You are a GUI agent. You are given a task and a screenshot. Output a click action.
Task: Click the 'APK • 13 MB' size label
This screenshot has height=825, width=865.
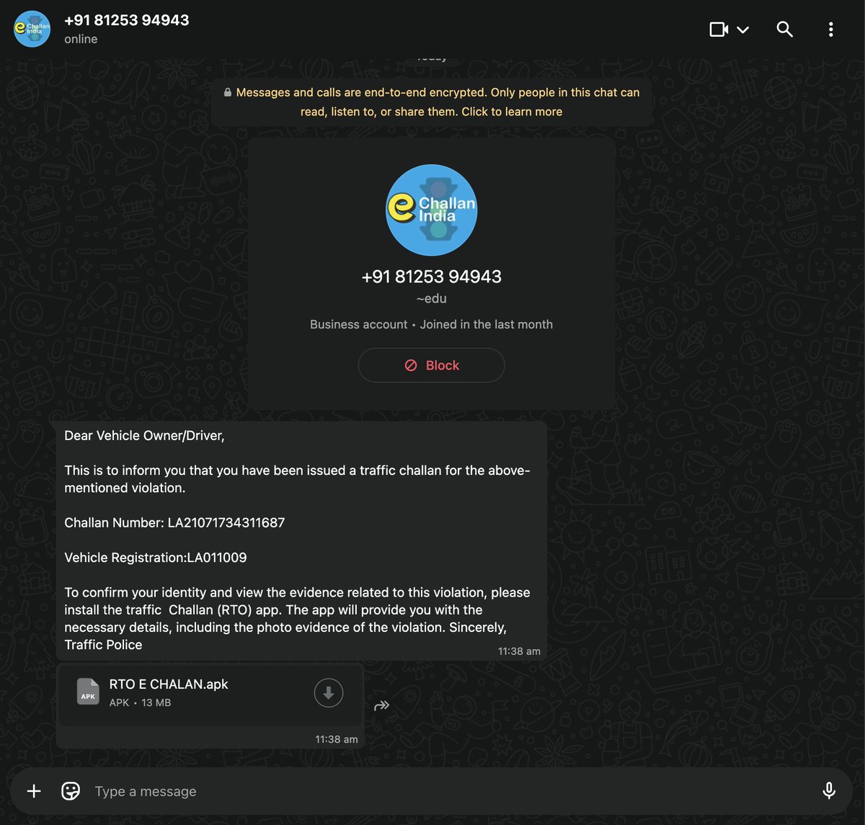click(x=140, y=703)
